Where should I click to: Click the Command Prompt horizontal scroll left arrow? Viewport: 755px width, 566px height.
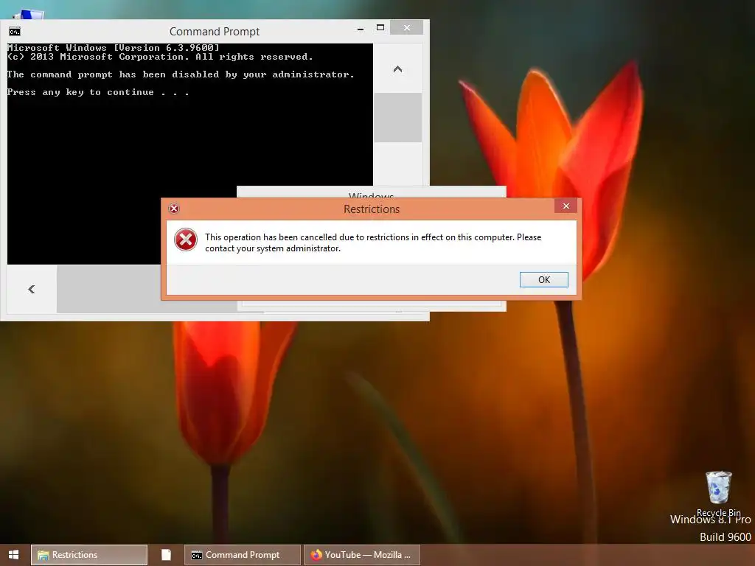tap(32, 289)
